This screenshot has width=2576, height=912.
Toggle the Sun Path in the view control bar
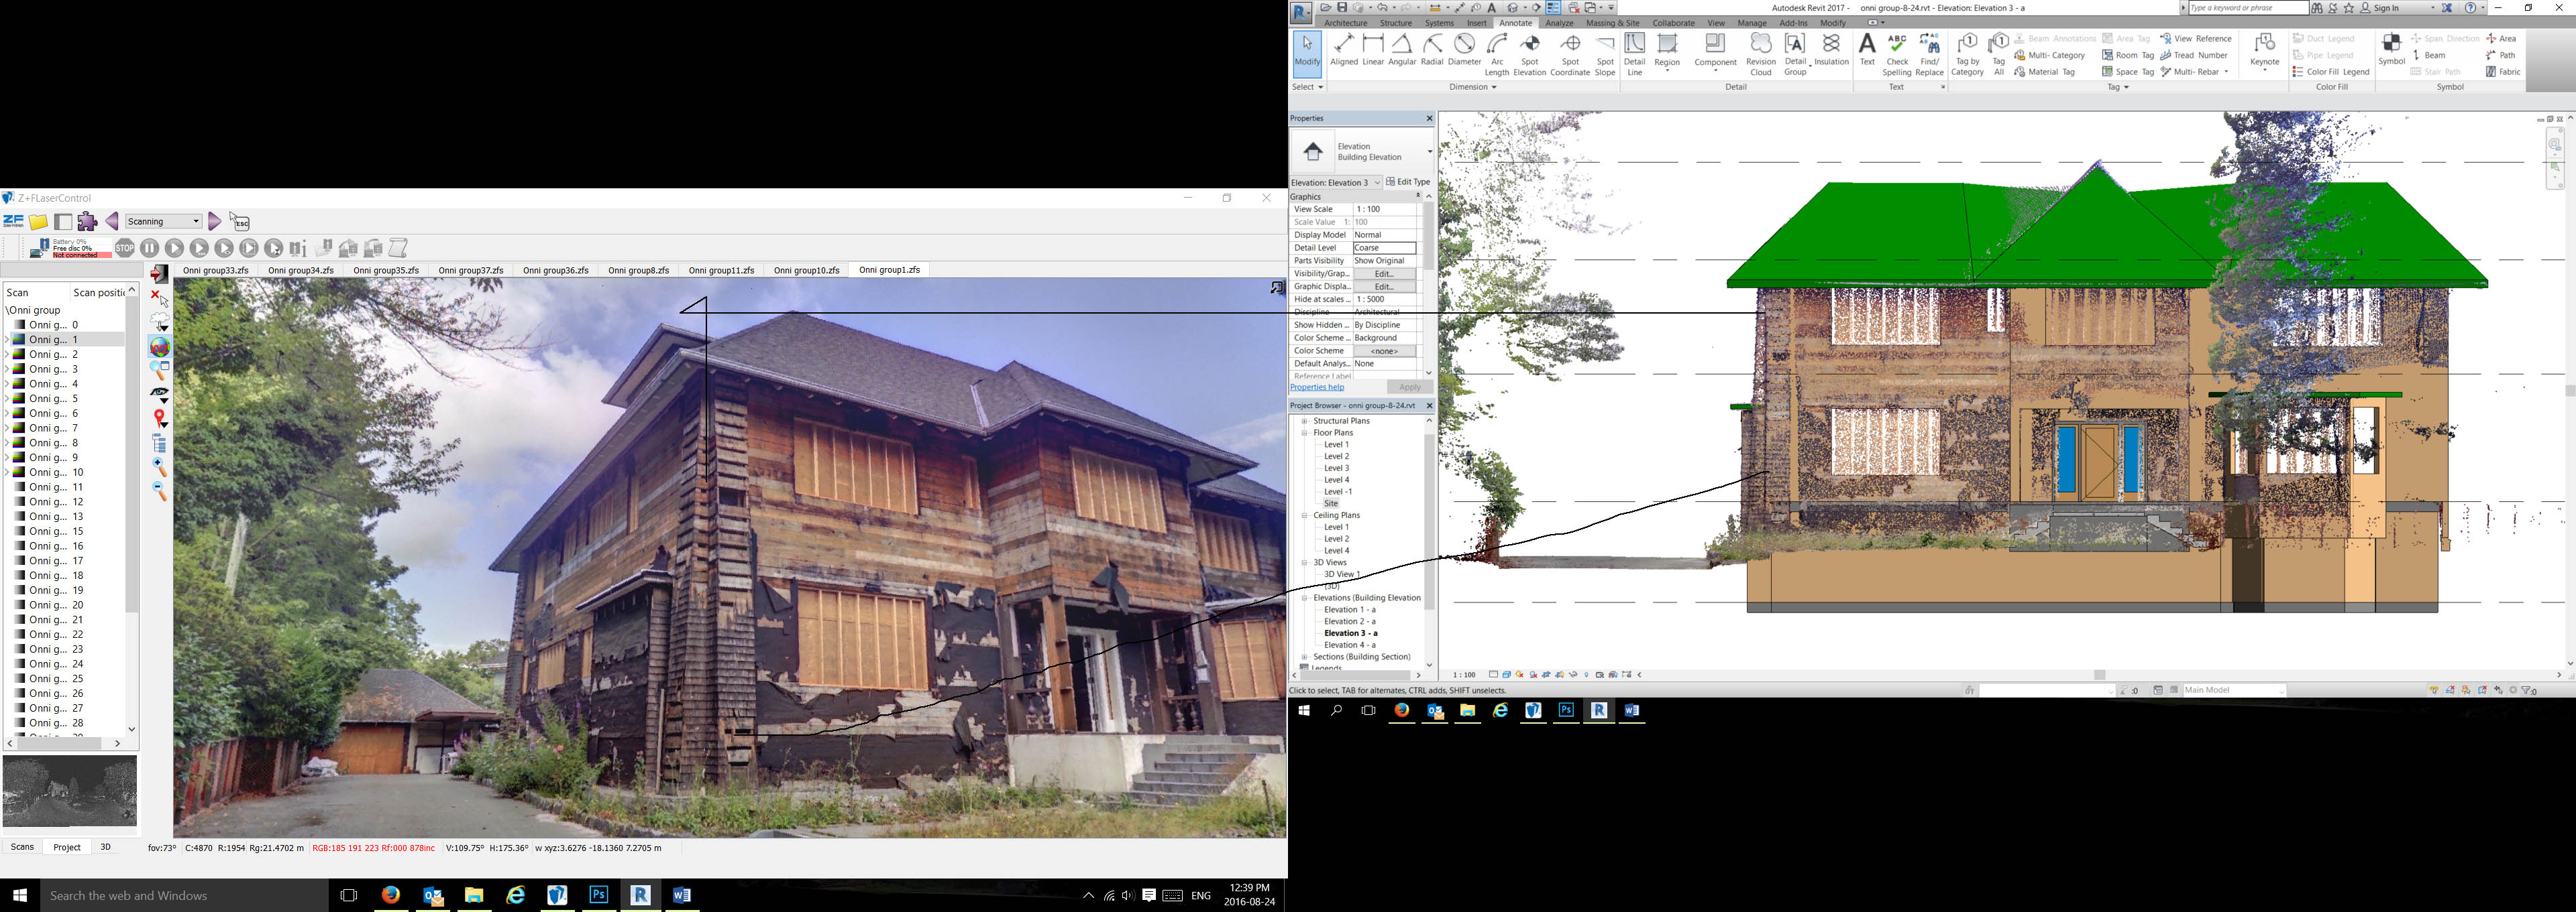1519,674
